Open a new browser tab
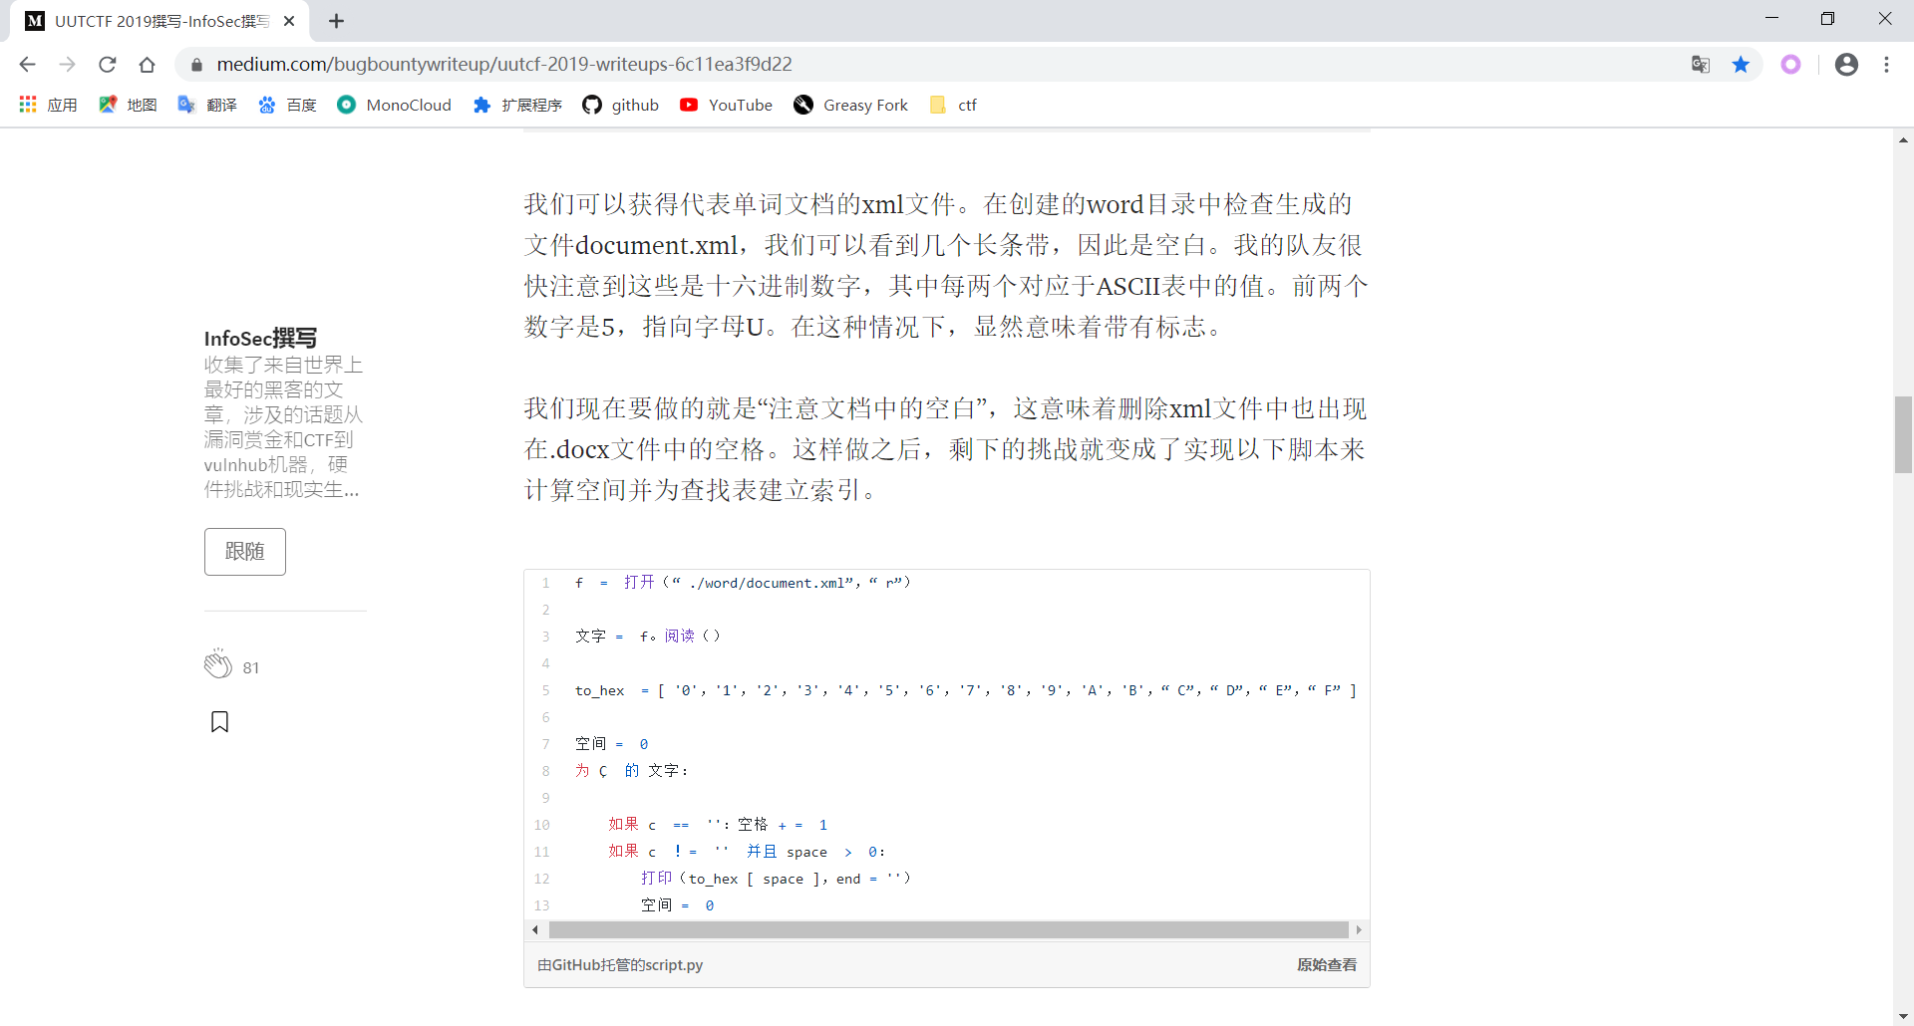 click(x=336, y=20)
